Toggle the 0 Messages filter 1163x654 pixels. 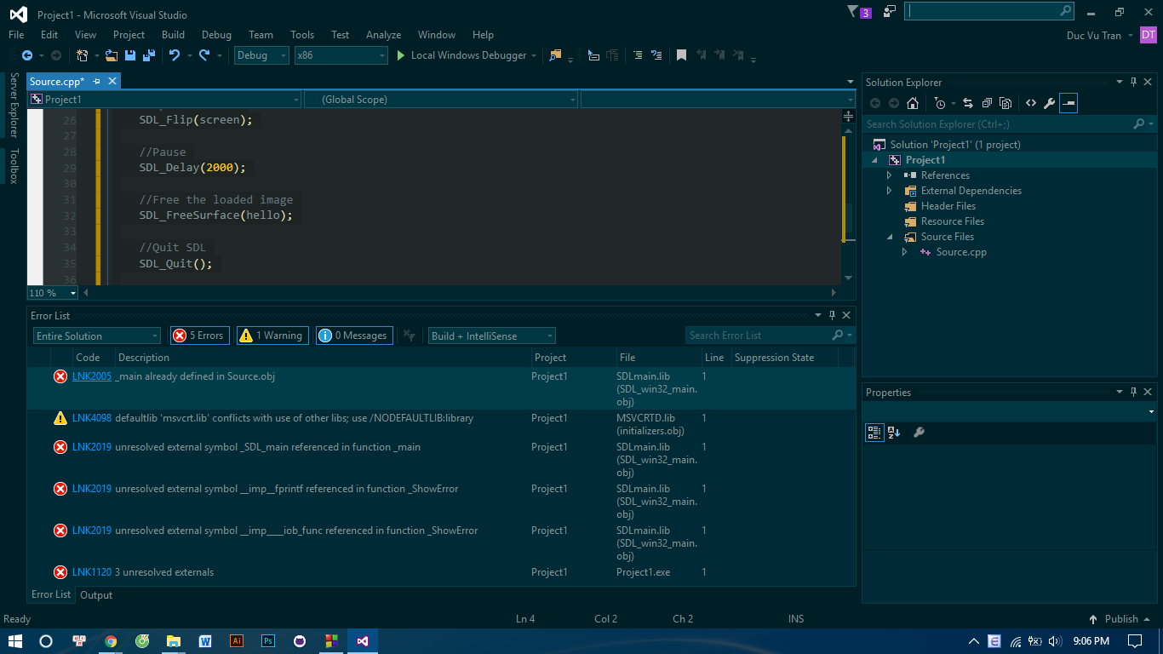354,336
